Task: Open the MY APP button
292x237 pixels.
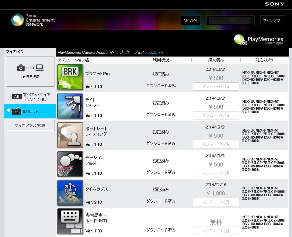Action: click(190, 20)
